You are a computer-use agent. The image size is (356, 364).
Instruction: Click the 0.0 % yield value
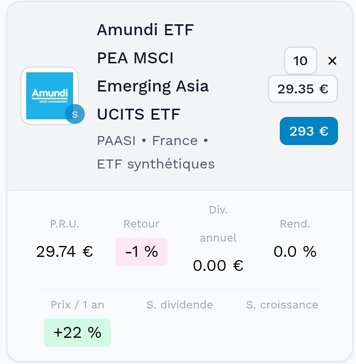pyautogui.click(x=295, y=252)
